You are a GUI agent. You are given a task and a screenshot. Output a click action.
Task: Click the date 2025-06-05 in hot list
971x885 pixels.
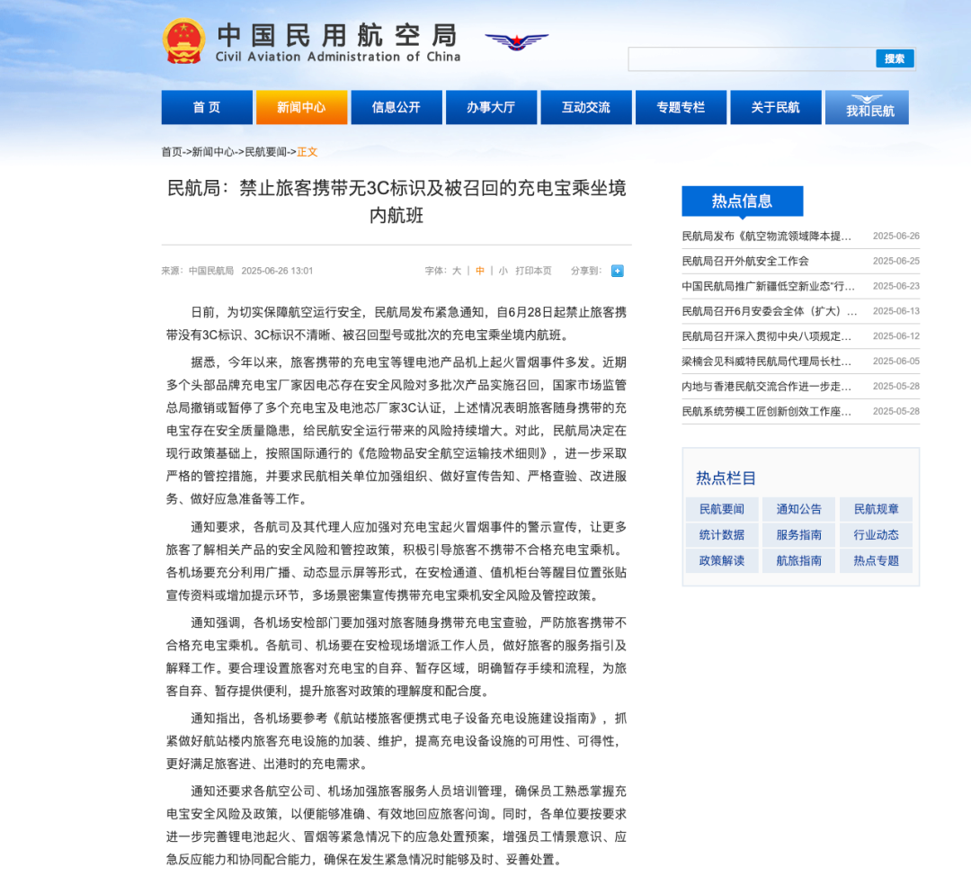pyautogui.click(x=896, y=361)
